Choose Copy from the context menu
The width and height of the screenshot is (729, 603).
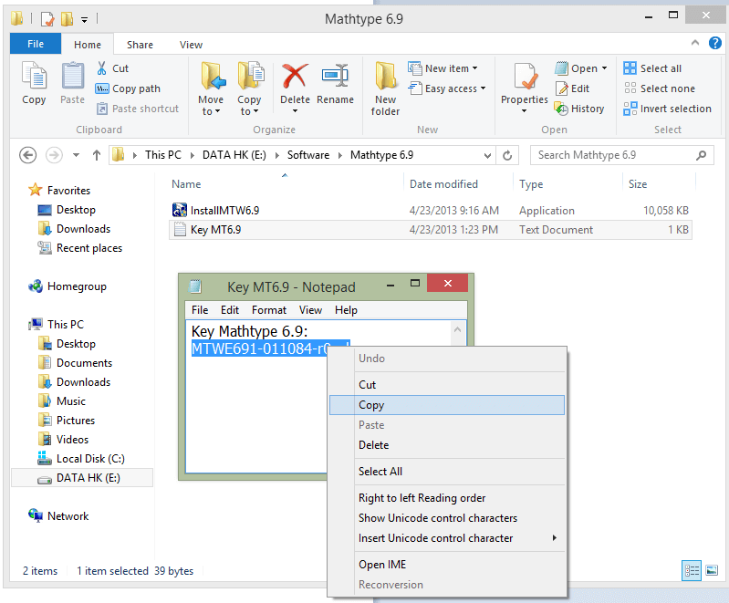click(x=447, y=405)
